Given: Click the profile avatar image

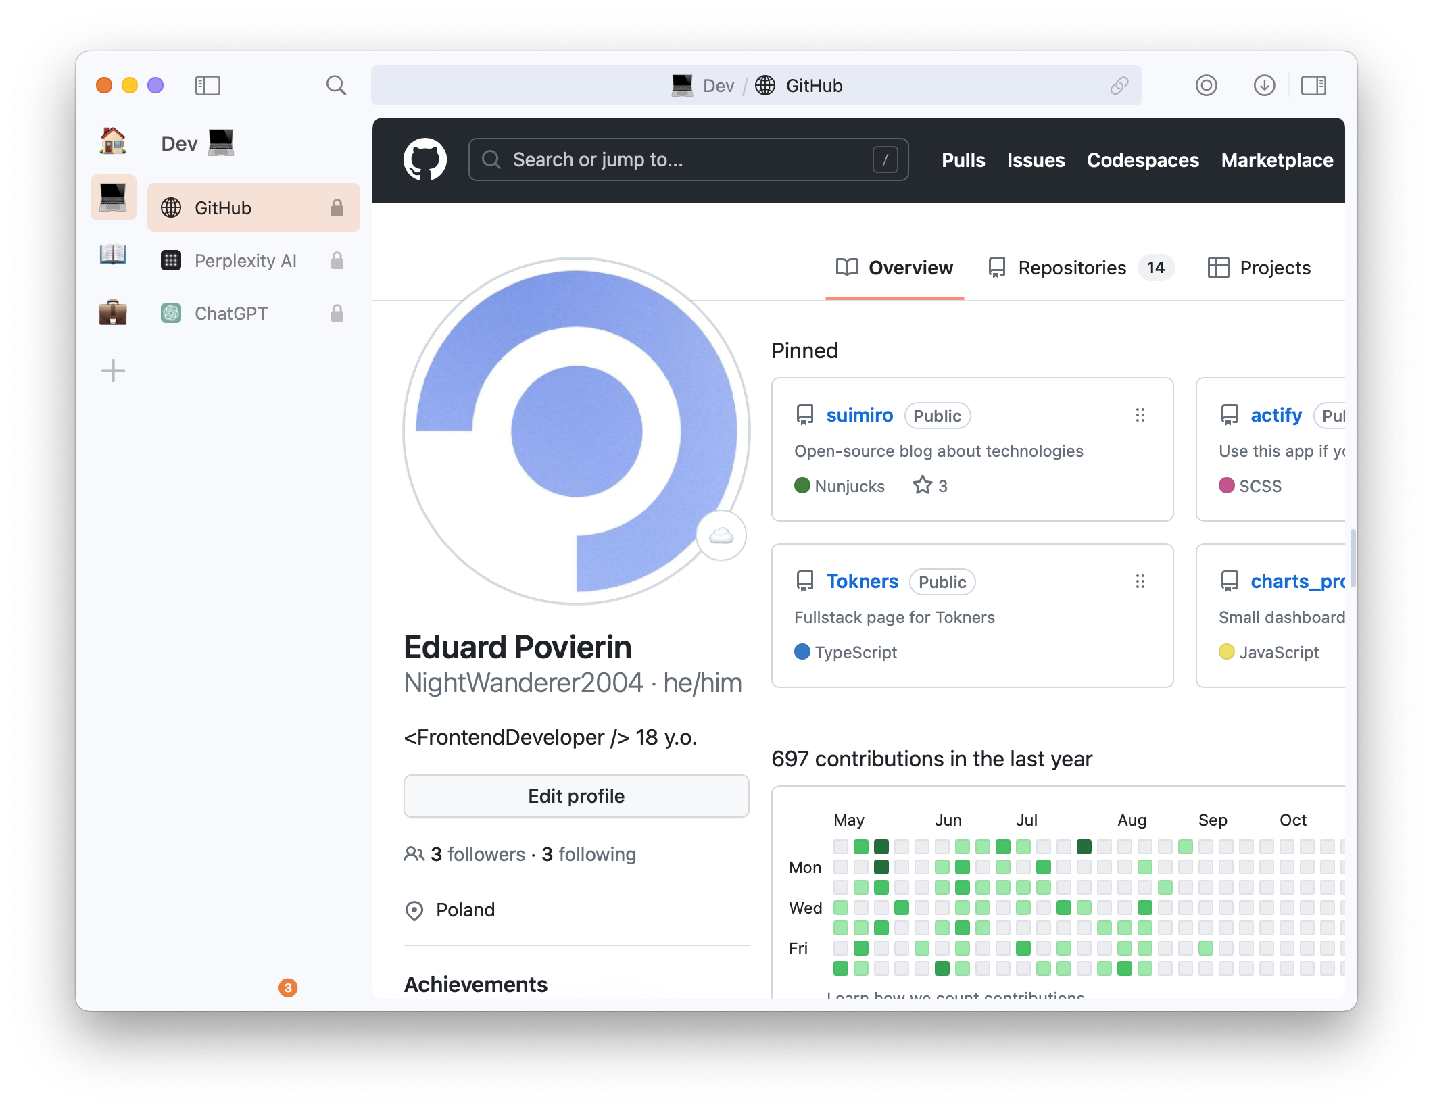Looking at the screenshot, I should point(576,430).
